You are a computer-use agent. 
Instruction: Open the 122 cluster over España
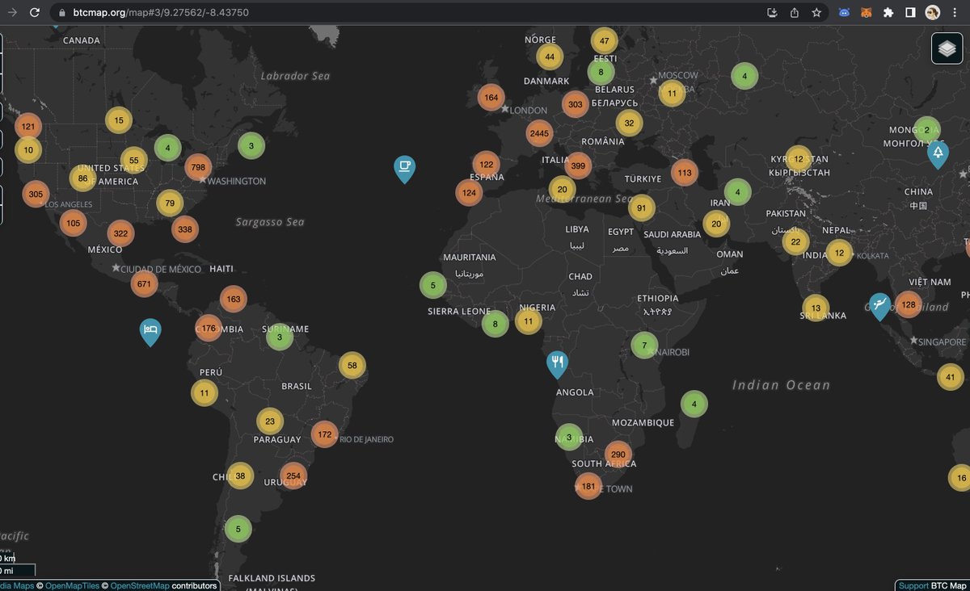[x=486, y=164]
